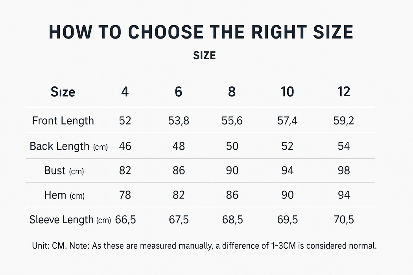Select the 59,2 Front Length value

point(344,121)
